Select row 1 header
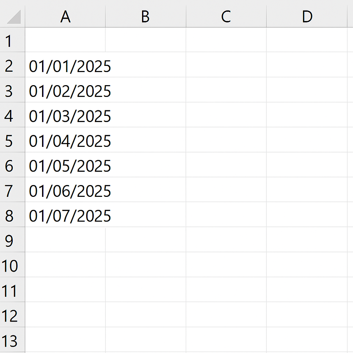Viewport: 353px width, 353px height. [x=12, y=40]
